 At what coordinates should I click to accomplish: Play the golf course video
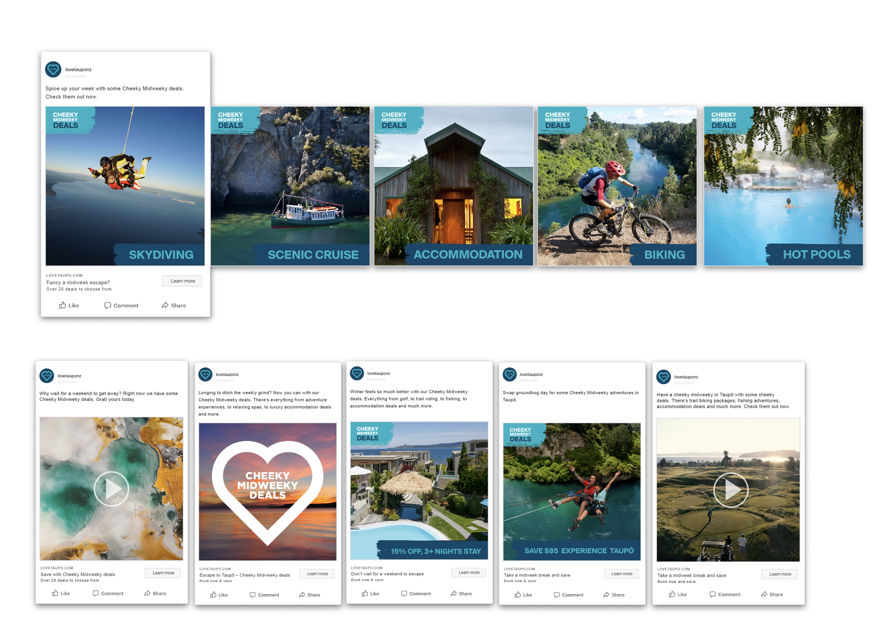[730, 490]
